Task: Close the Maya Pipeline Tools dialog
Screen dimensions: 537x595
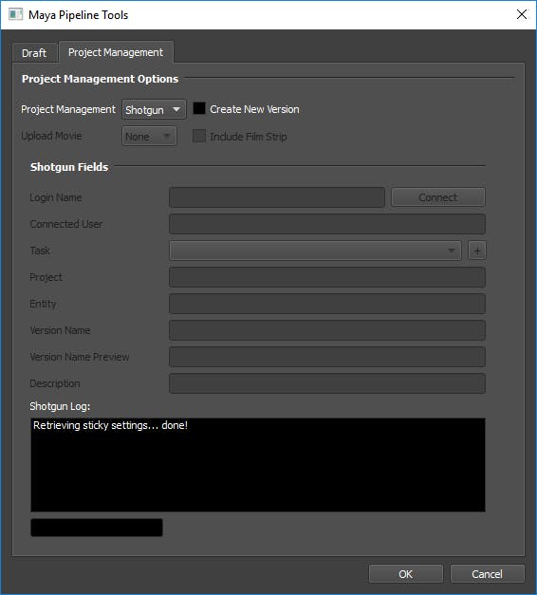Action: 522,14
